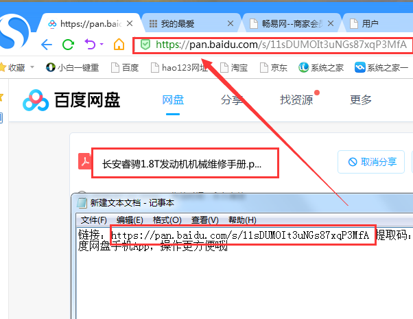413x319 pixels.
Task: Select the 更多 navigation tab
Action: point(361,100)
